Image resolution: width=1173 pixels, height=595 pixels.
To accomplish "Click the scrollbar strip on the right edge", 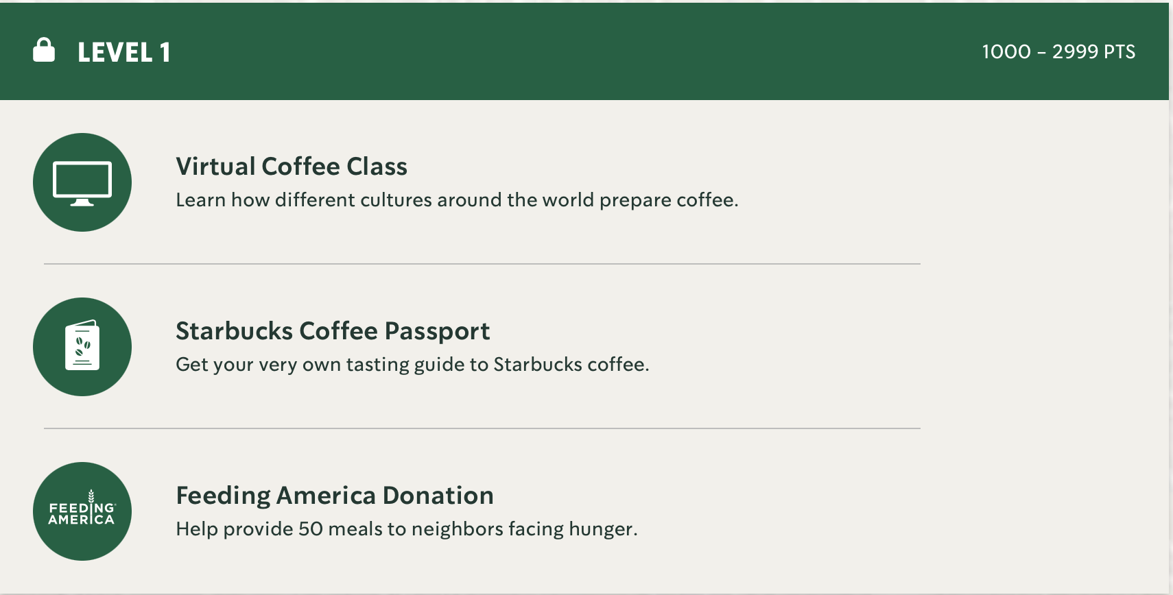I will (x=1170, y=343).
